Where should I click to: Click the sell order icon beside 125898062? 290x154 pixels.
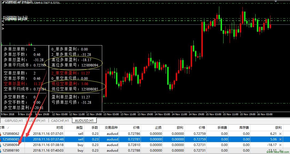click(x=1, y=134)
